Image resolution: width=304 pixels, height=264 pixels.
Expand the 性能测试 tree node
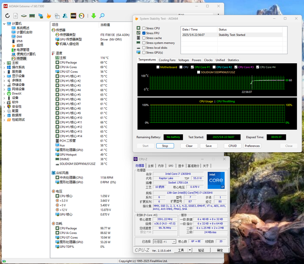(x=4, y=120)
